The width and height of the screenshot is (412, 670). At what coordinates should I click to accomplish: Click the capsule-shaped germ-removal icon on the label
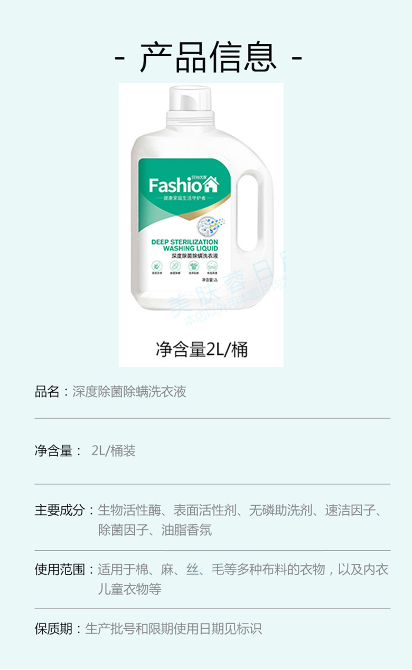click(x=174, y=266)
